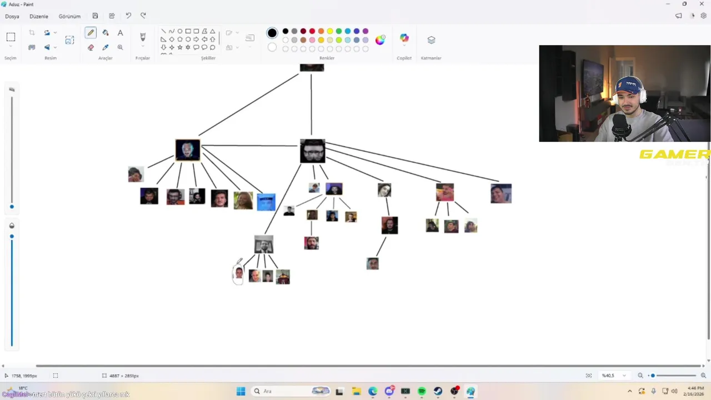Screen dimensions: 711x400
Task: Select the Oval shape
Action: tap(180, 31)
